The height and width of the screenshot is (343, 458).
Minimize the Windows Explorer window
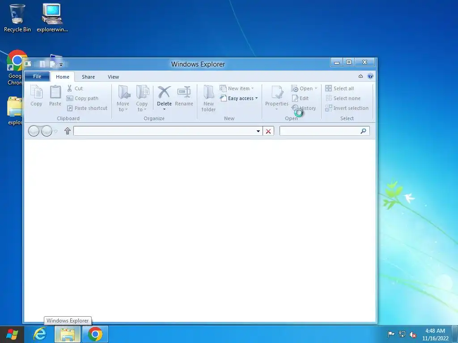click(x=337, y=62)
